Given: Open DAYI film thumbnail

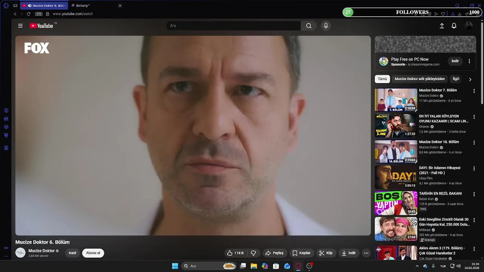Looking at the screenshot, I should [x=396, y=177].
